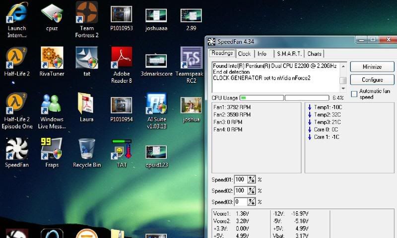Launch the TAT thermal tool shortcut
Image resolution: width=397 pixels, height=238 pixels.
coord(122,153)
